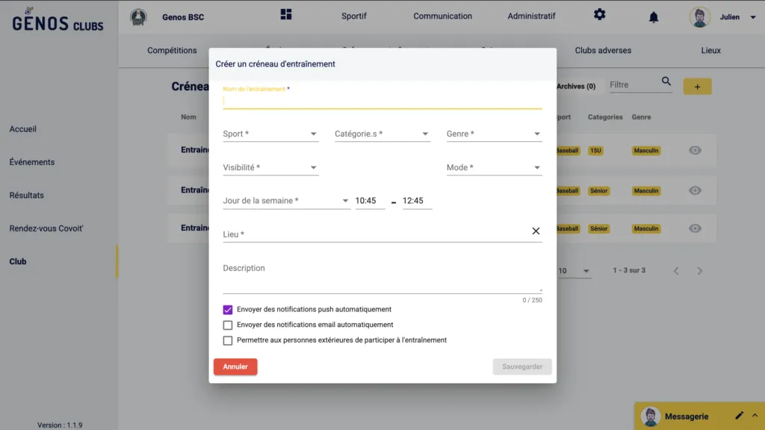765x430 pixels.
Task: Click the pencil icon in Messagerie bar
Action: (x=739, y=416)
